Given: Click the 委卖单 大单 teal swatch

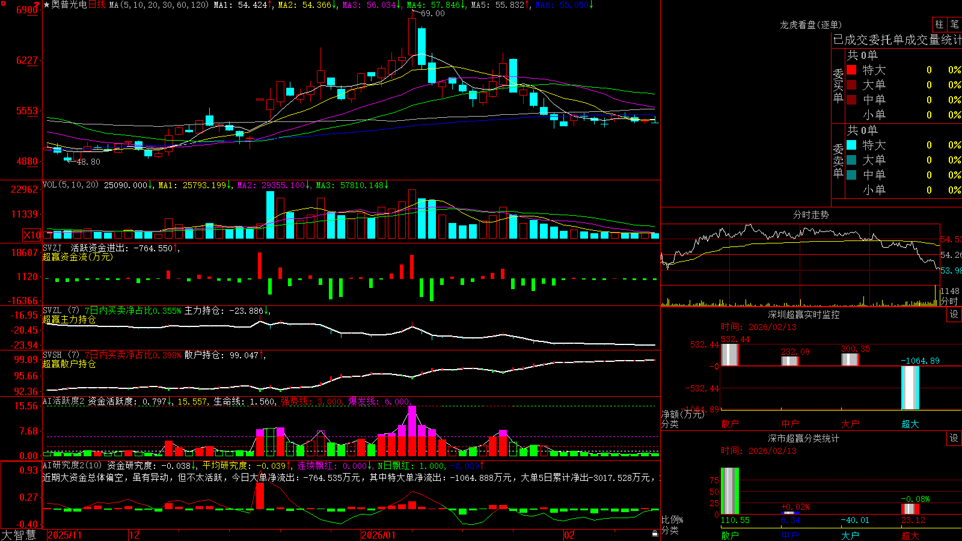Looking at the screenshot, I should 851,160.
